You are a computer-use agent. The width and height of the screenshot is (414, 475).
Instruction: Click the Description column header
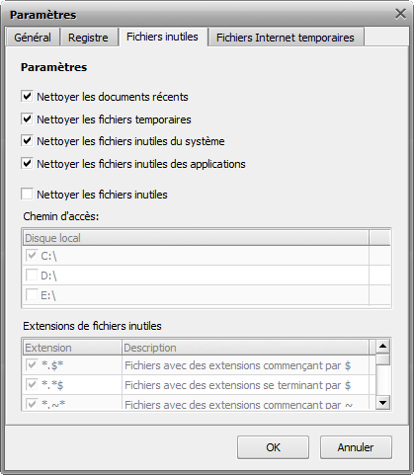[245, 348]
